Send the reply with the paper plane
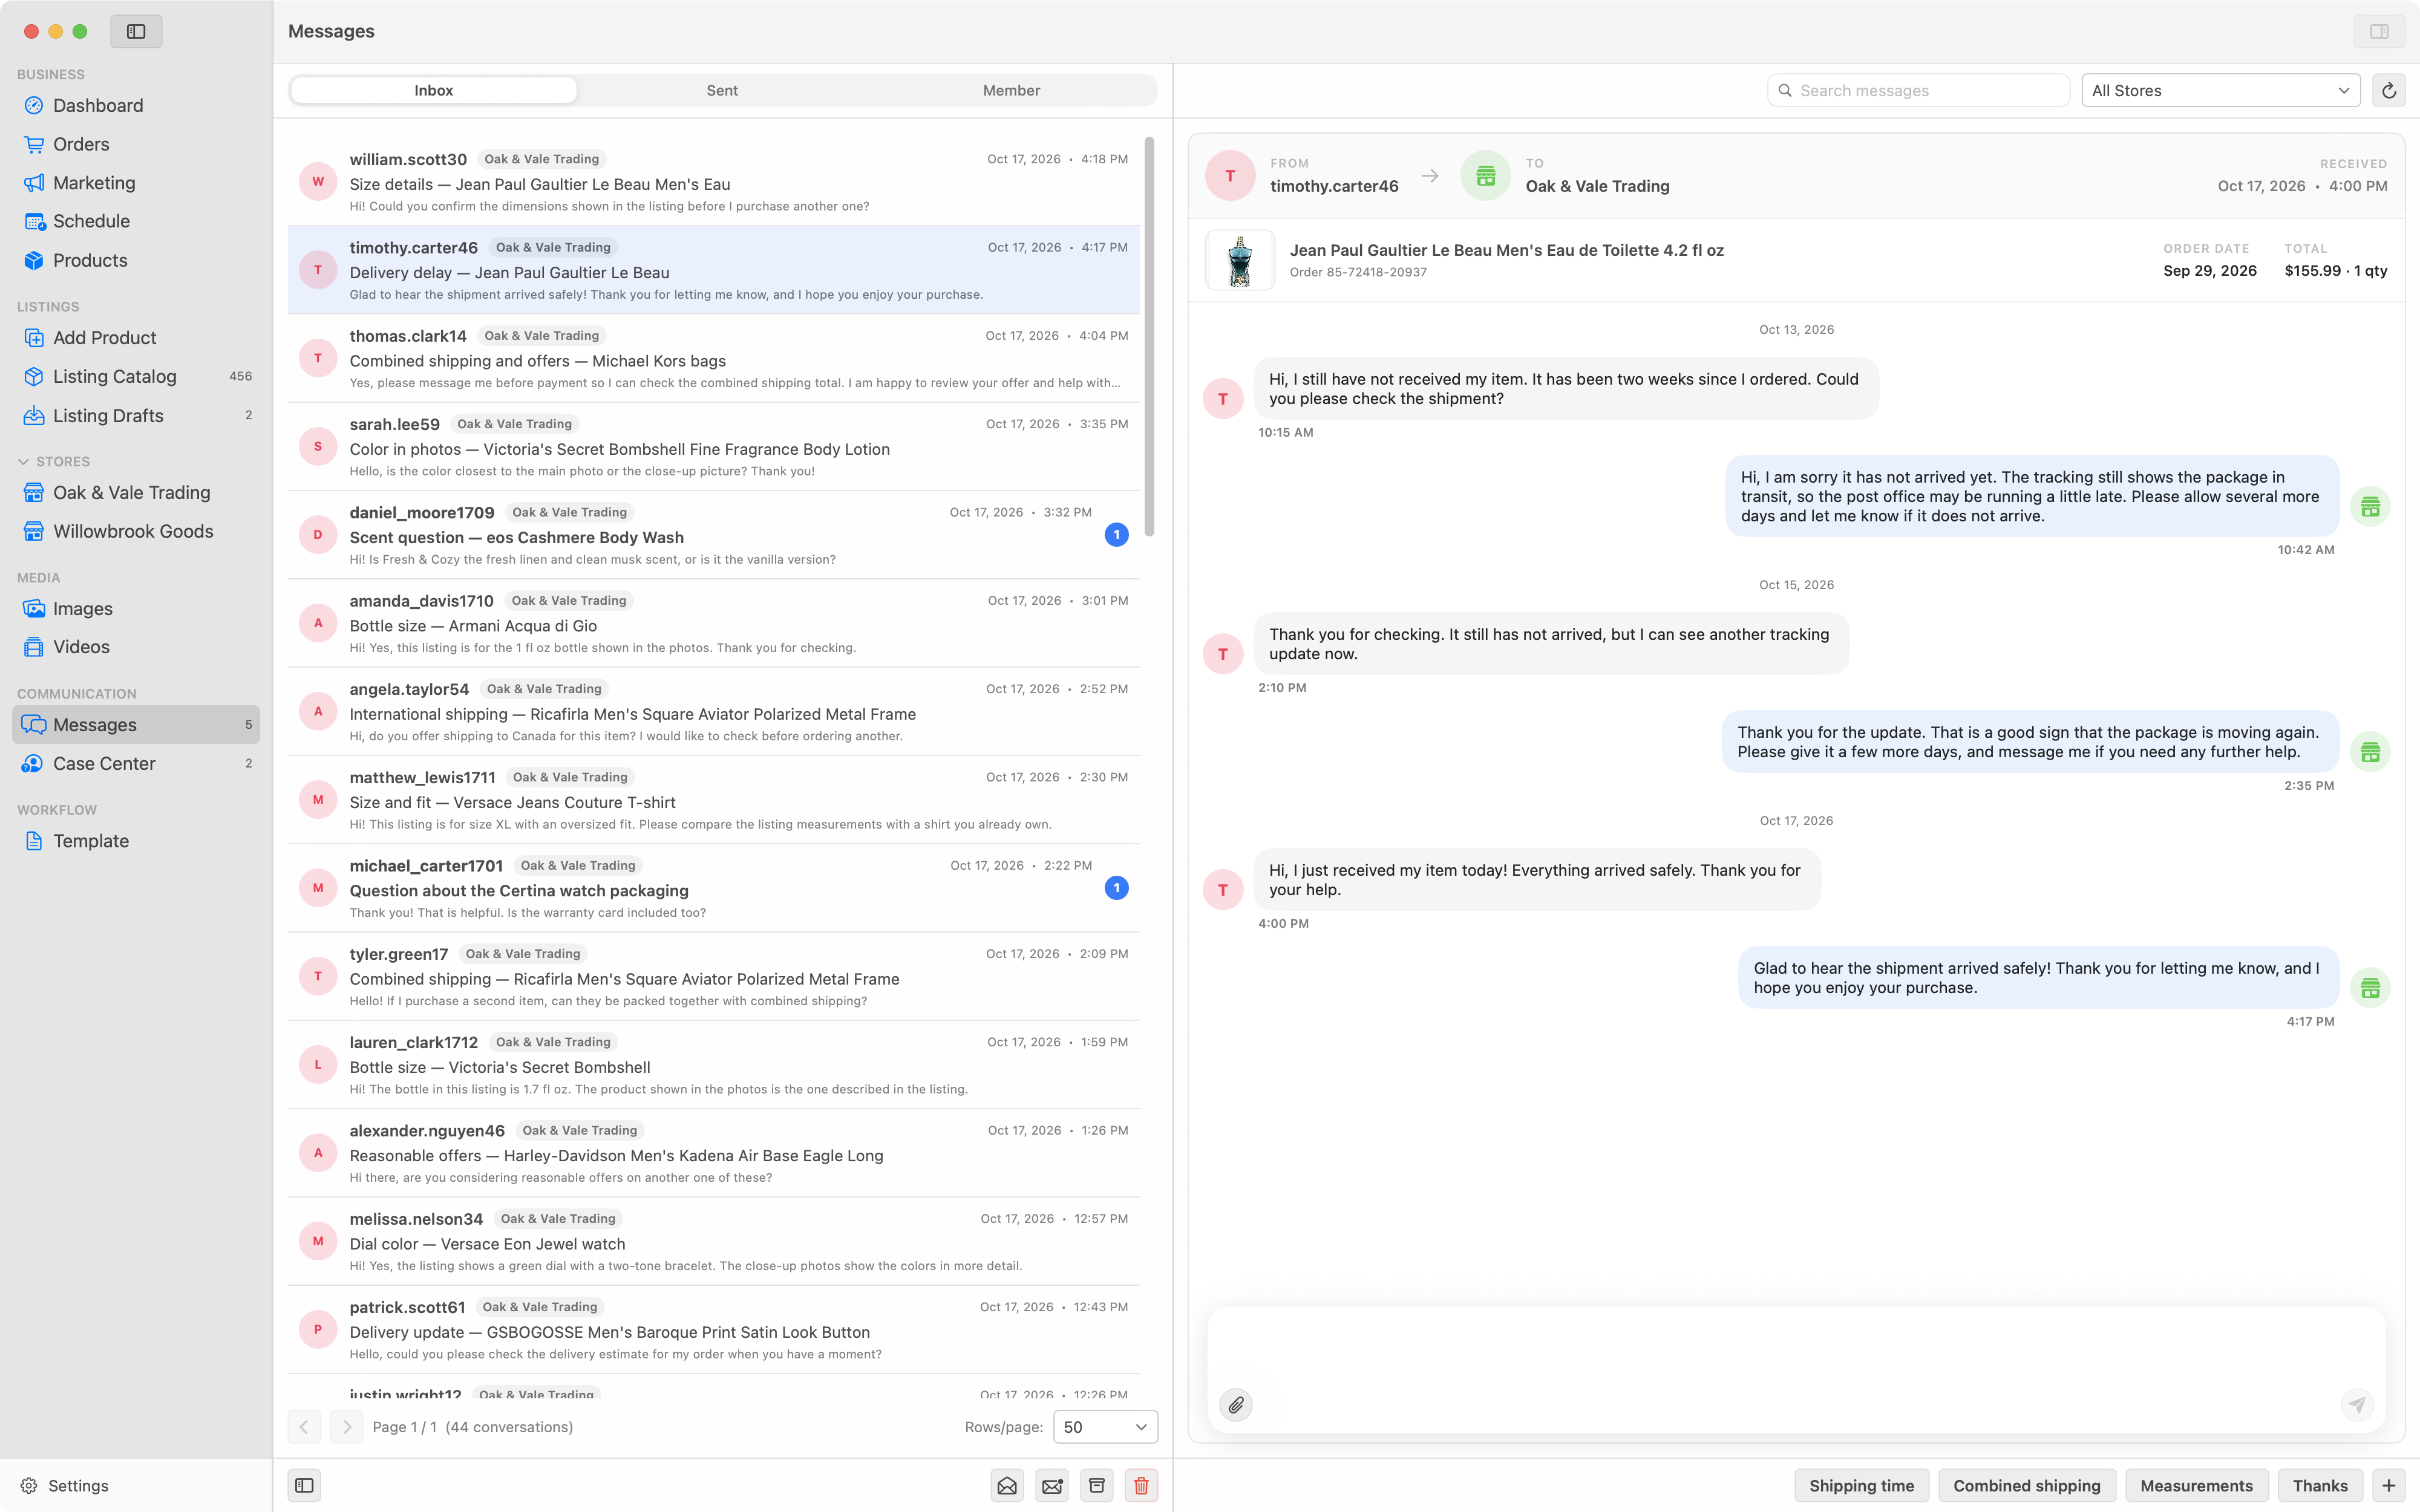This screenshot has width=2420, height=1512. tap(2357, 1405)
